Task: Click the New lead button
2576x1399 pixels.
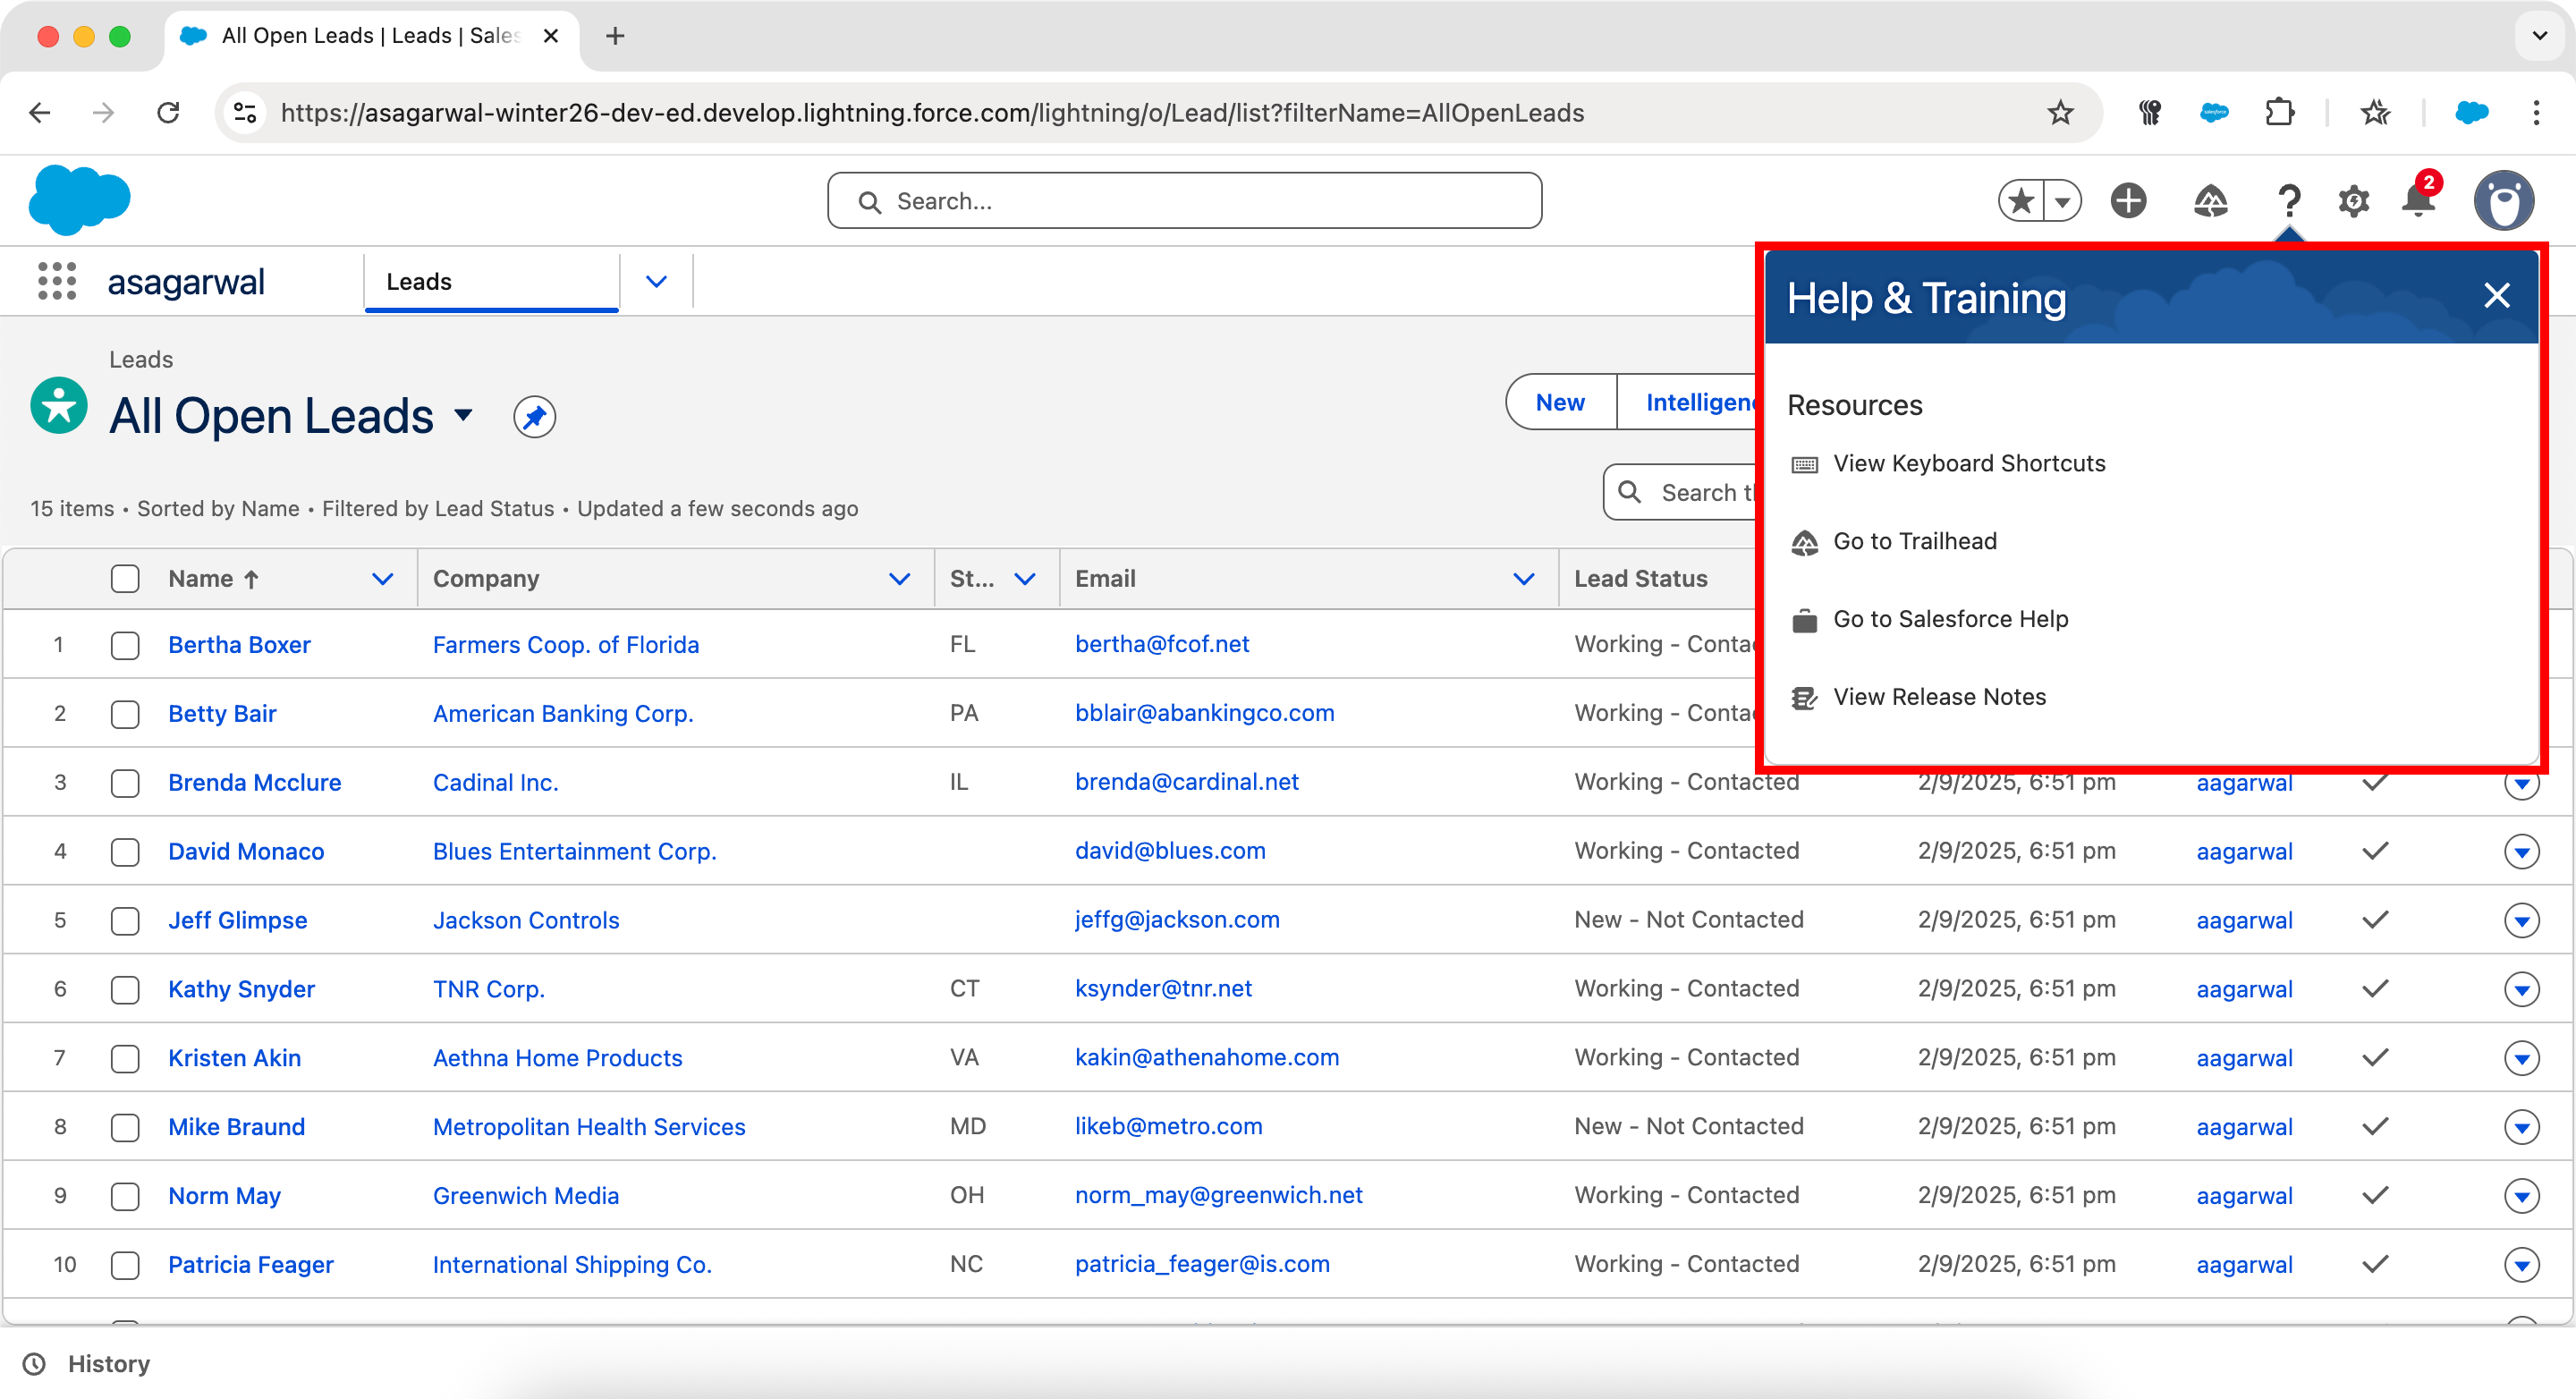Action: pyautogui.click(x=1560, y=402)
